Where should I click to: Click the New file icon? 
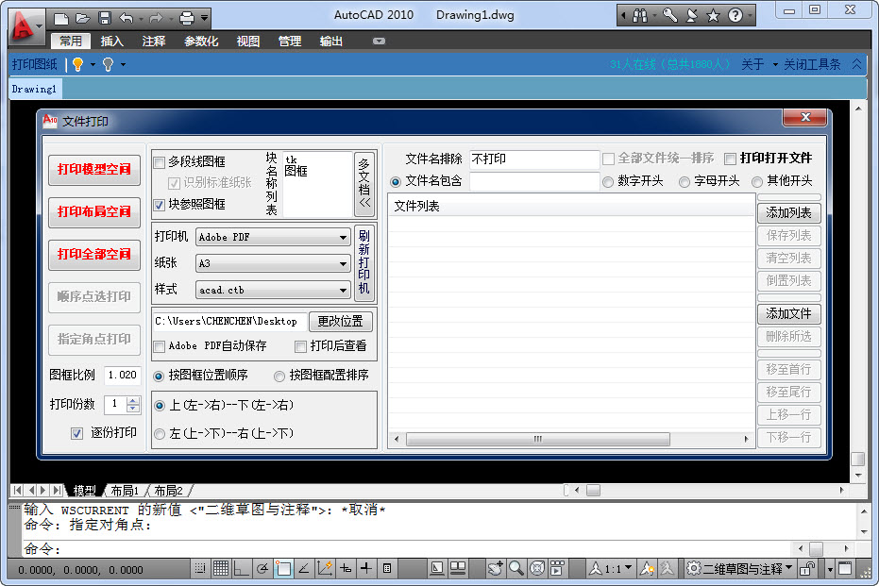click(x=61, y=19)
